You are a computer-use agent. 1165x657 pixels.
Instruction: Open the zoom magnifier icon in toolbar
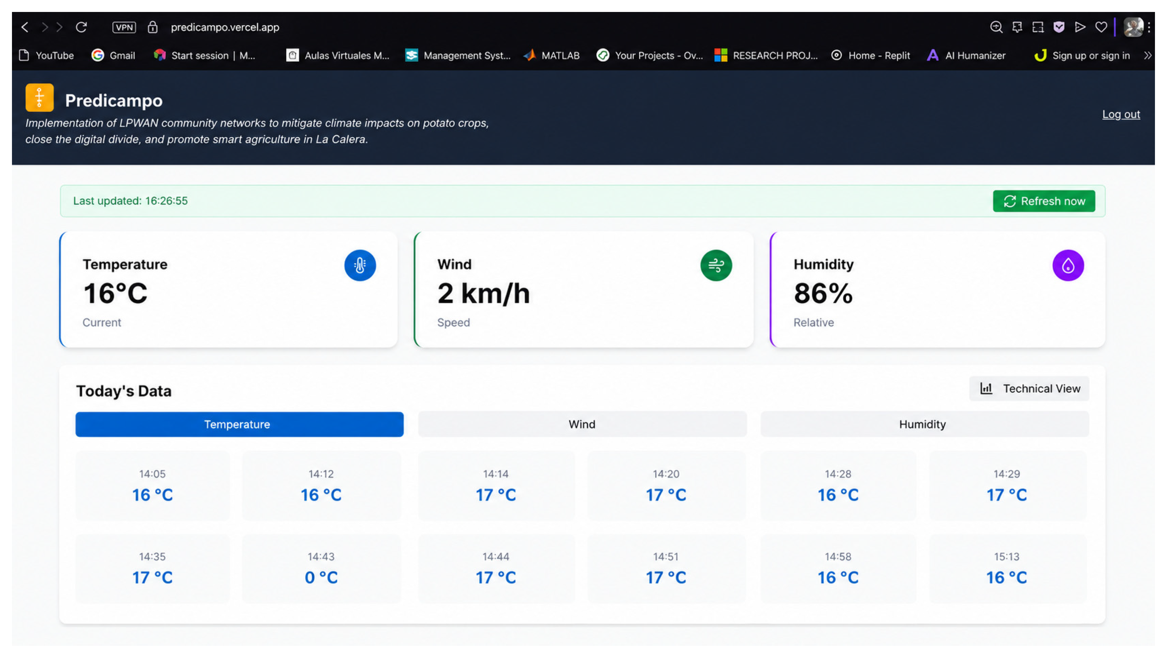[x=996, y=27]
